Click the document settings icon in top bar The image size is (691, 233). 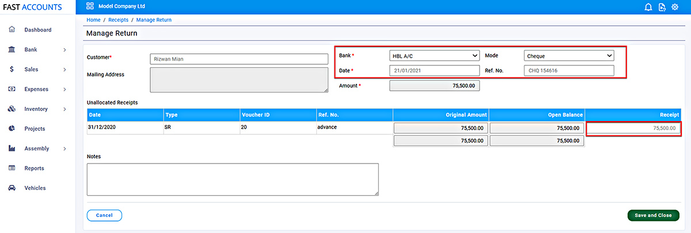tap(662, 7)
